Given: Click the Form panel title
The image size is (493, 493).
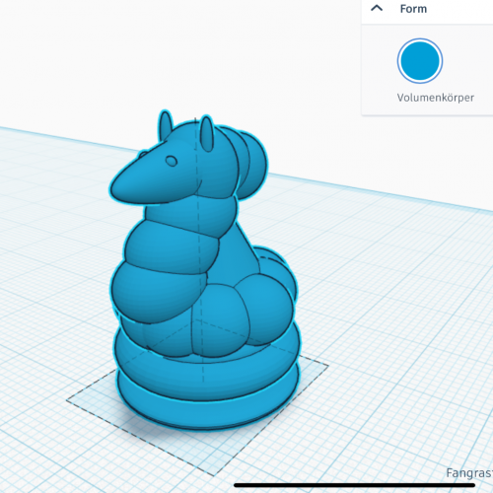Looking at the screenshot, I should coord(413,9).
